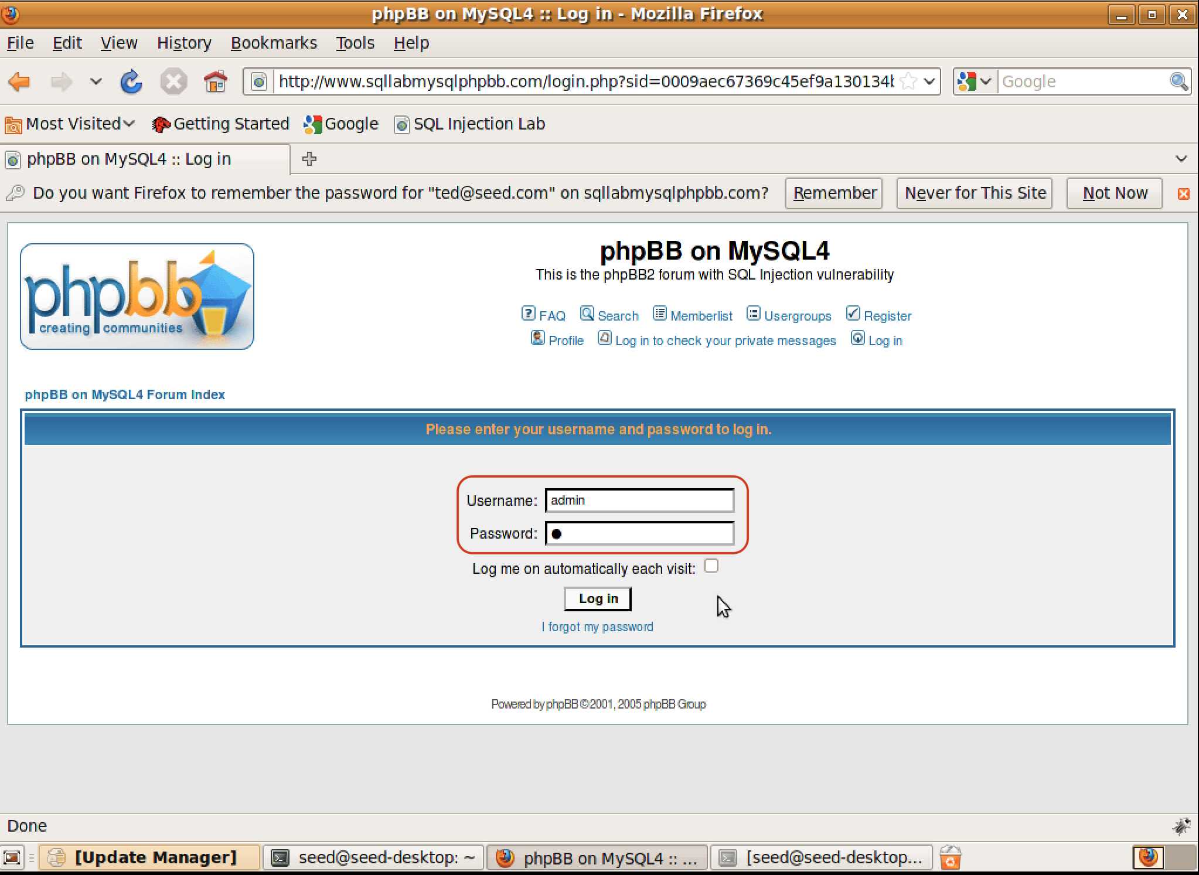Click the Memberlist list icon

coord(660,314)
